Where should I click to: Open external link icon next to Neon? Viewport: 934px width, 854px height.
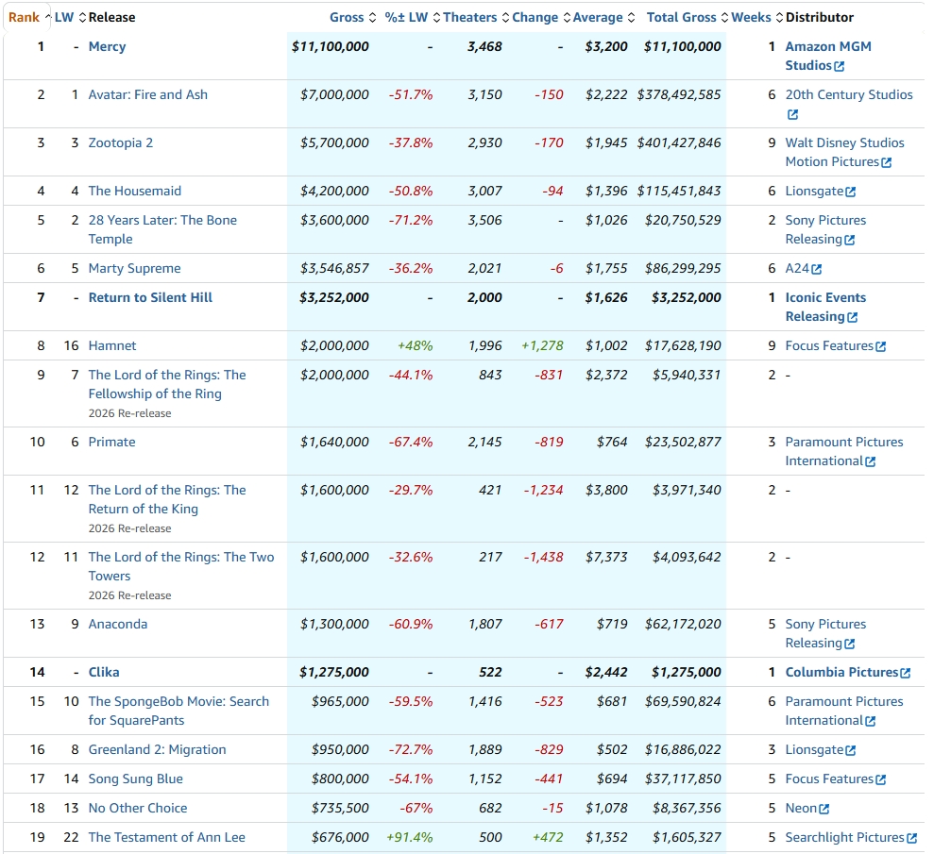click(824, 809)
